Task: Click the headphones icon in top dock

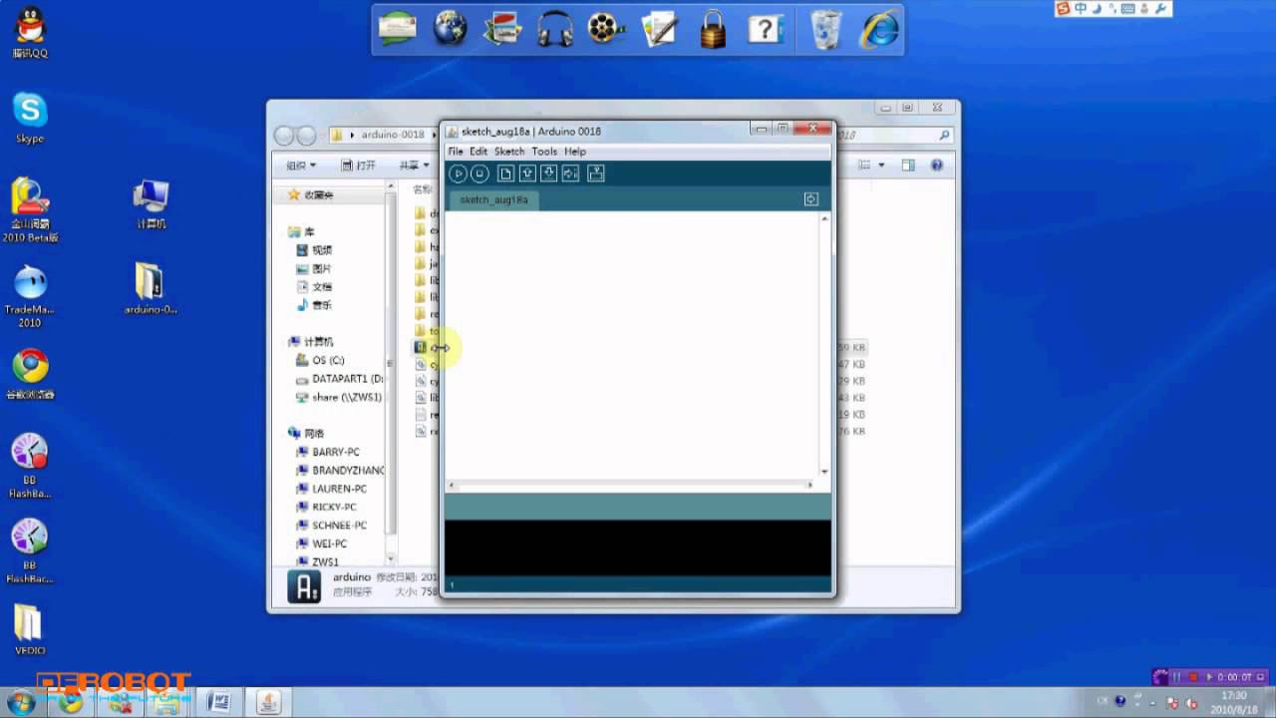Action: 553,28
